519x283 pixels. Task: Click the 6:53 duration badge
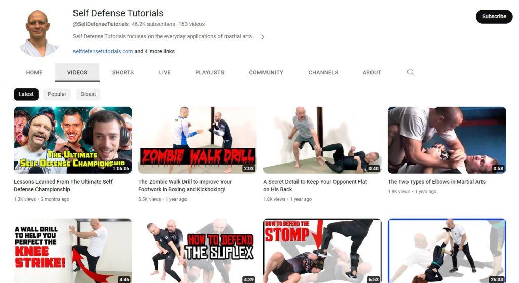pos(374,279)
